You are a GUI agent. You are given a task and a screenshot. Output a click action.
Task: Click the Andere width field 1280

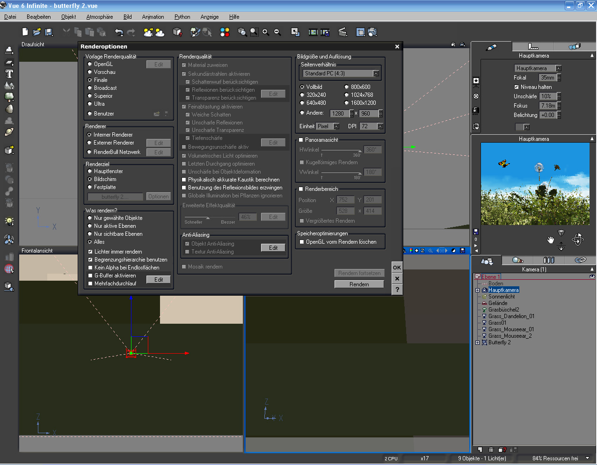pos(340,113)
